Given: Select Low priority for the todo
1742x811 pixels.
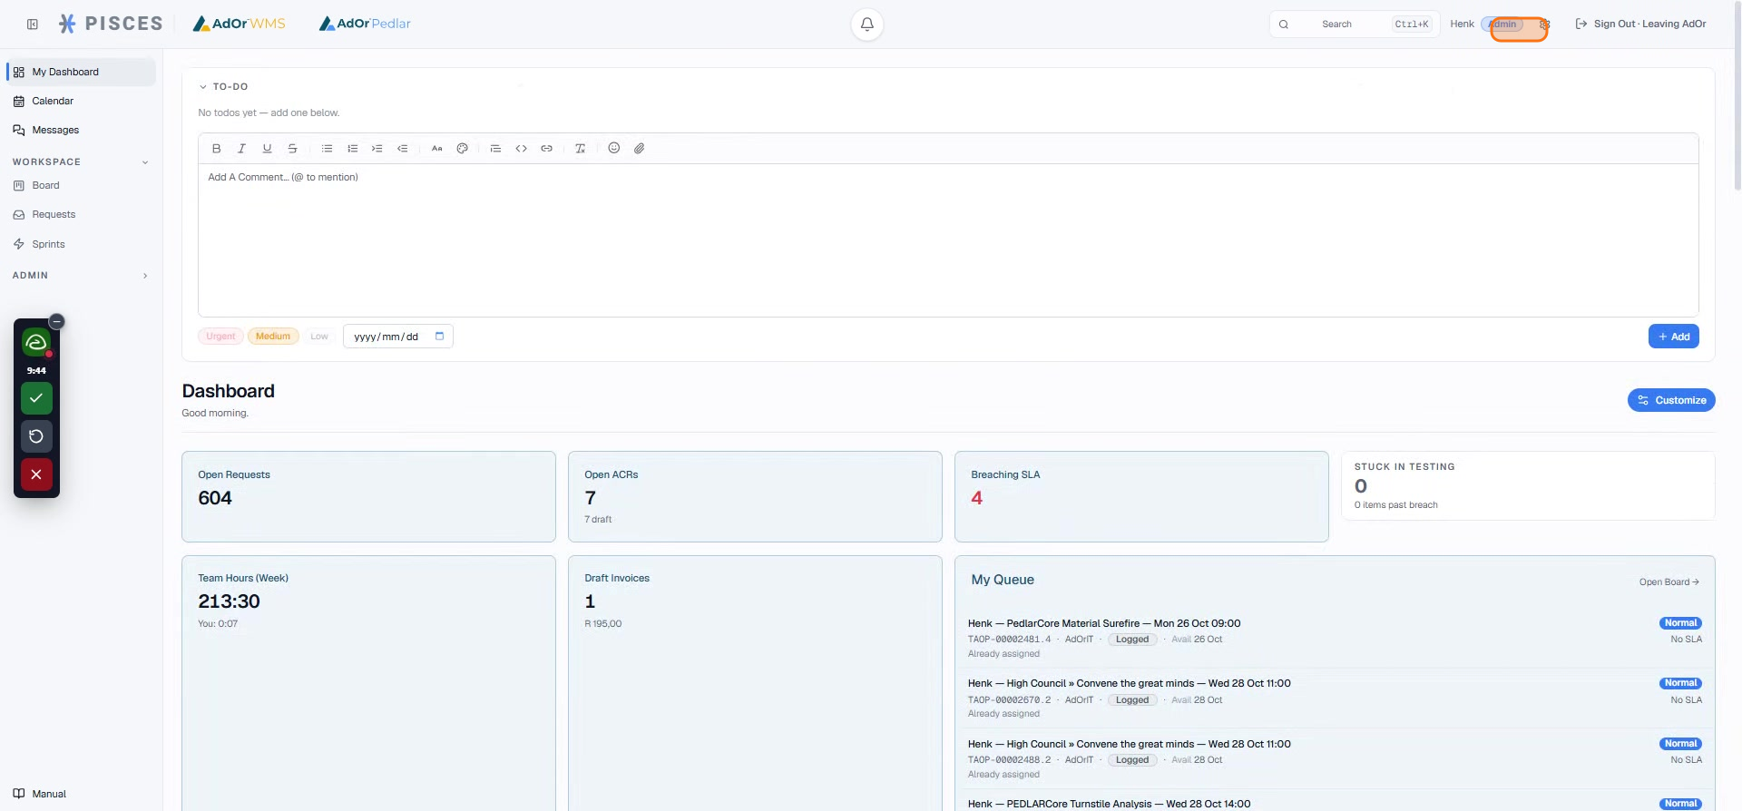Looking at the screenshot, I should pos(319,337).
